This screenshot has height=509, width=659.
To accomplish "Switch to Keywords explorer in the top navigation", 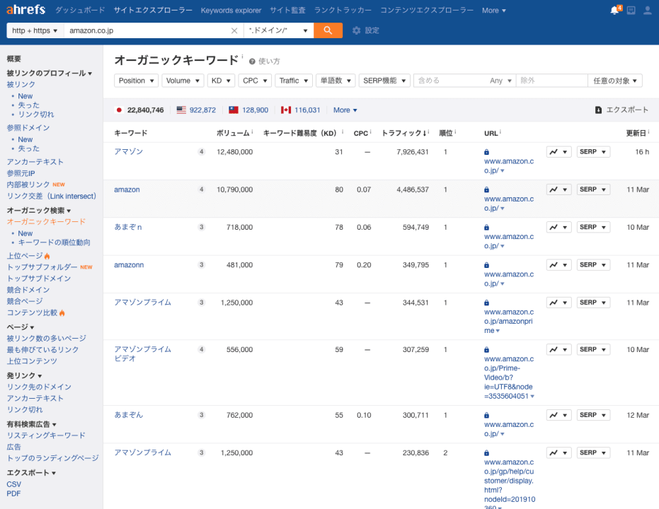I will click(x=231, y=10).
